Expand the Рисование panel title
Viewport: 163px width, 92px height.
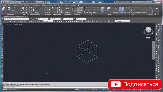[48, 14]
